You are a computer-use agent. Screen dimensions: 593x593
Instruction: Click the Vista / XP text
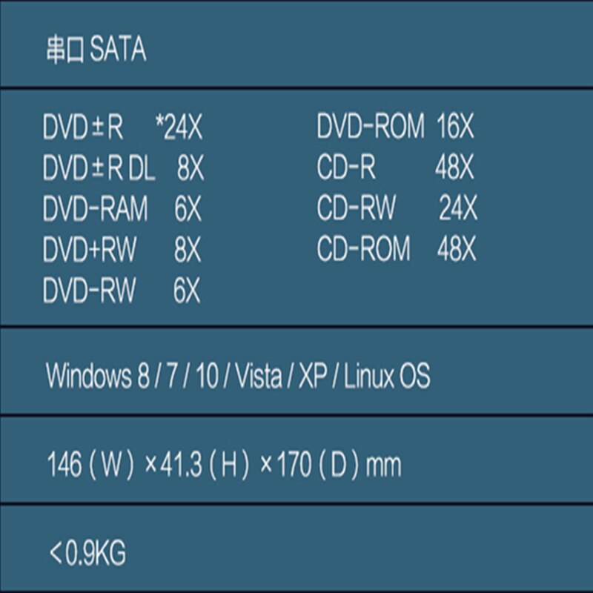282,376
